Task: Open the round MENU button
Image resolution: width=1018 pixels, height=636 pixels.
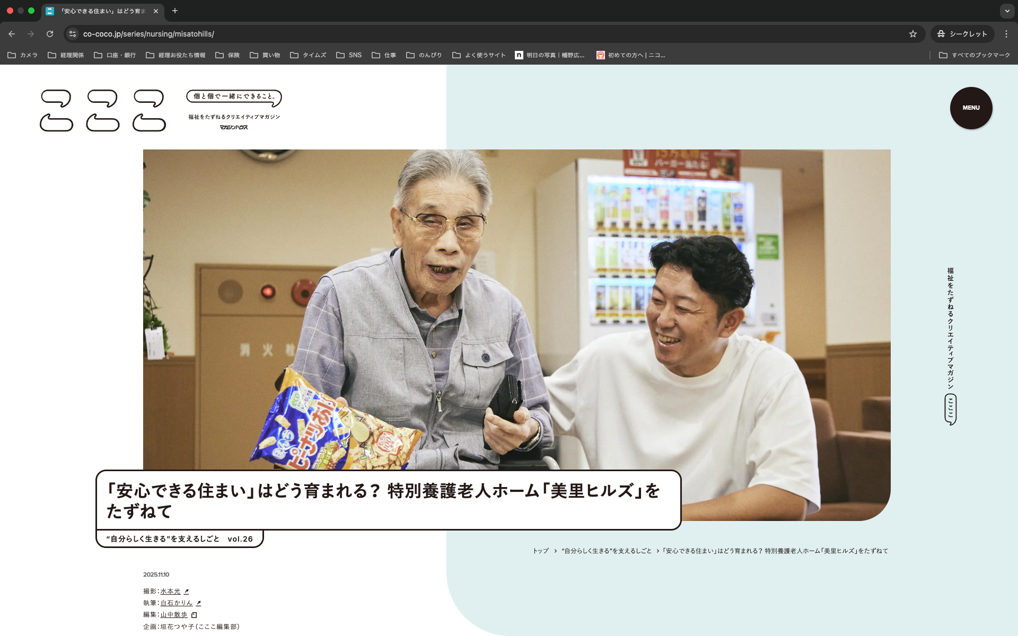Action: [971, 108]
